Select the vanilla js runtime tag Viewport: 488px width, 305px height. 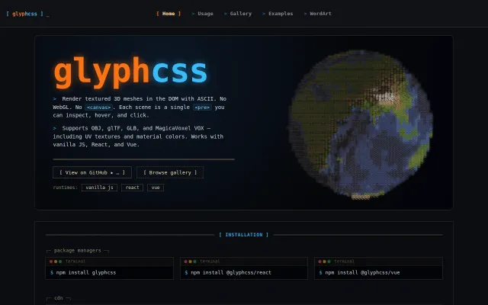pyautogui.click(x=99, y=188)
